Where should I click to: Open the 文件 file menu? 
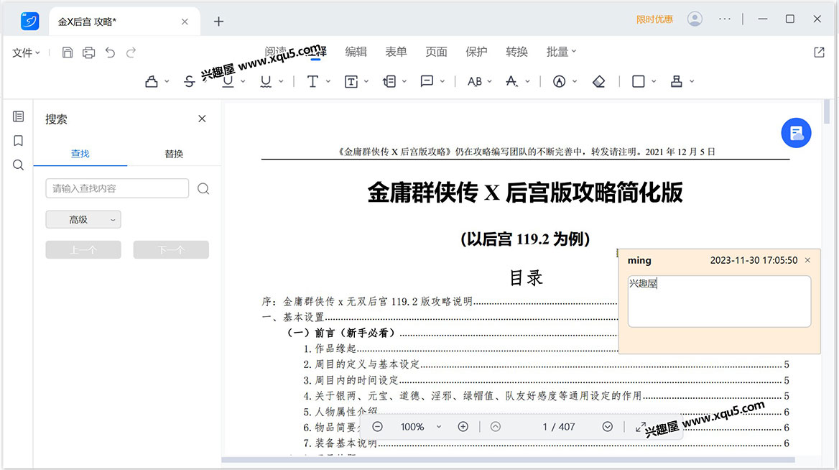(x=26, y=52)
